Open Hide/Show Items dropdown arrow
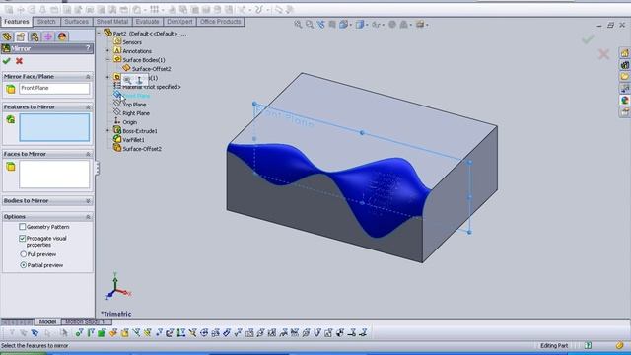 pos(383,25)
